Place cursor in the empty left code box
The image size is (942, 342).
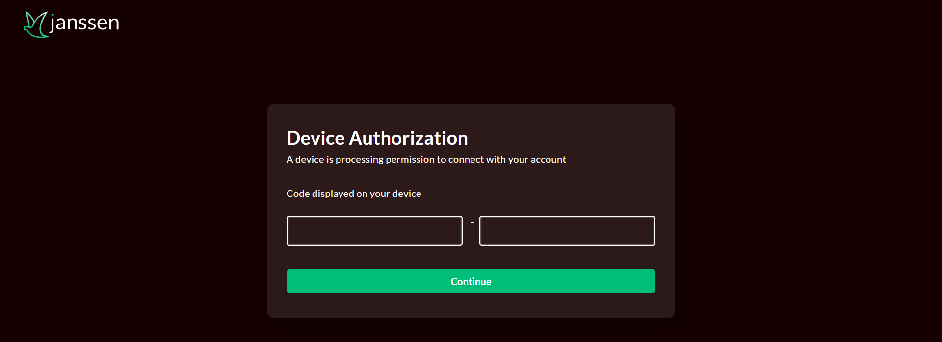click(374, 230)
